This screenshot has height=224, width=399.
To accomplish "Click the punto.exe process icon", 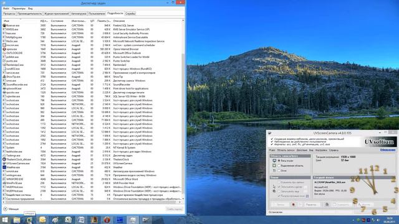I will pos(4,61).
